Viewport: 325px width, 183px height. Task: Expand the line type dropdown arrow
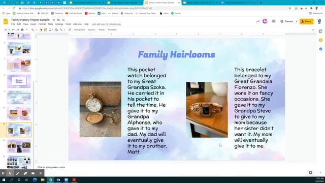pos(64,30)
